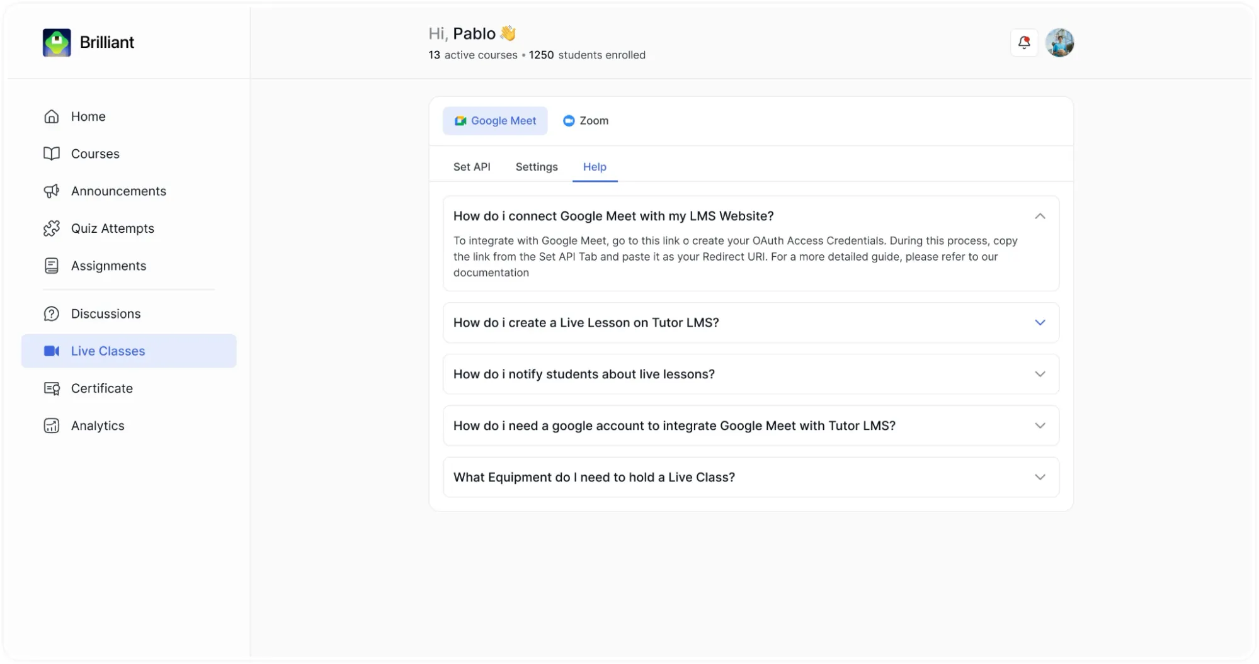
Task: Click the Brilliant logo icon
Action: (x=57, y=43)
